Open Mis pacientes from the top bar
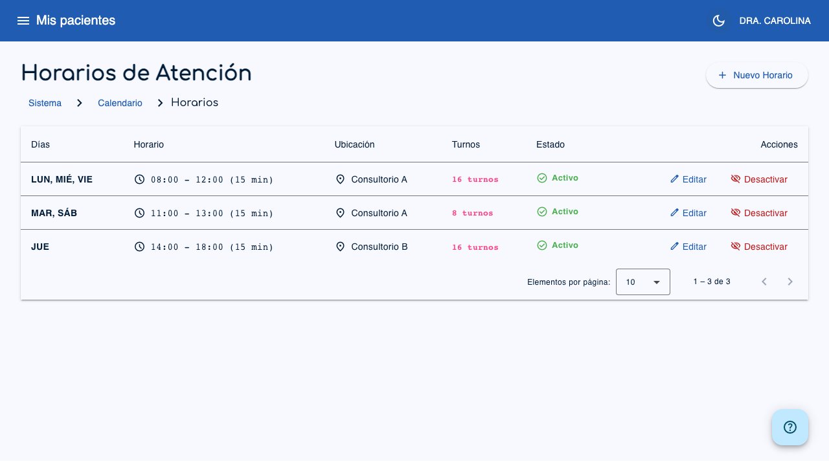The image size is (829, 466). click(x=75, y=21)
